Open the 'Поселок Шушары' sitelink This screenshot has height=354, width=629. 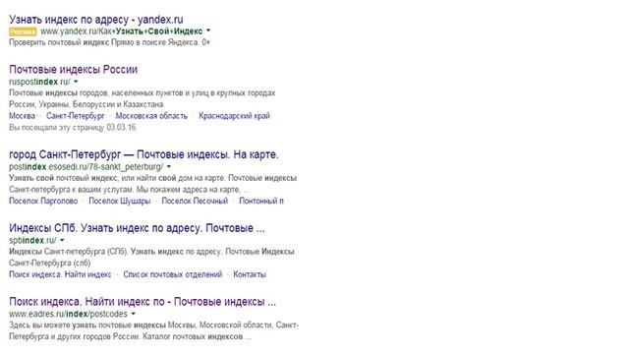[x=120, y=201]
